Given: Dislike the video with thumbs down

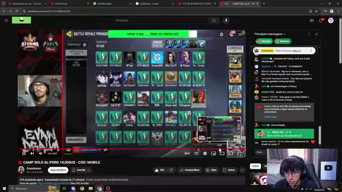Looking at the screenshot, I should 172,170.
